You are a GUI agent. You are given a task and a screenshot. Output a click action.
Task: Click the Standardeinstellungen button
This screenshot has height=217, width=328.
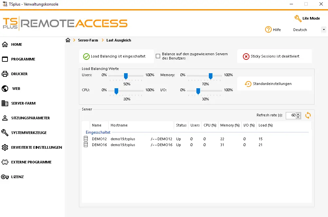[274, 84]
